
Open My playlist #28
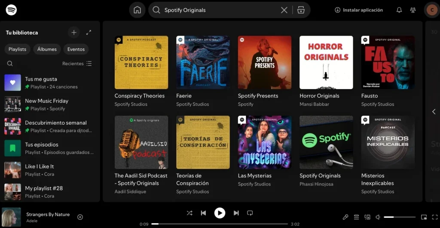click(x=50, y=192)
